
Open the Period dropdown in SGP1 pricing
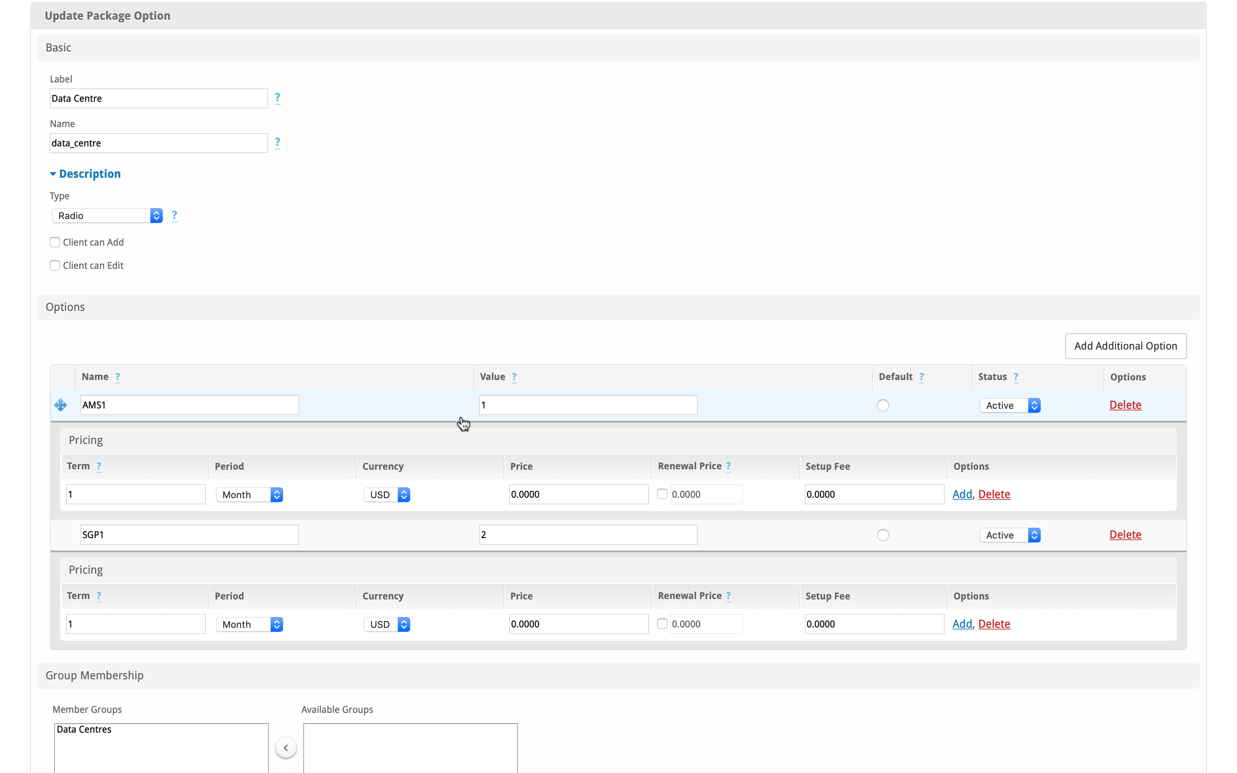tap(250, 625)
